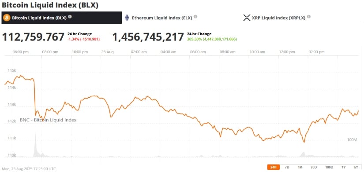Open info icon beside Bitcoin Liquid Index tab
Image resolution: width=364 pixels, height=172 pixels.
70,17
